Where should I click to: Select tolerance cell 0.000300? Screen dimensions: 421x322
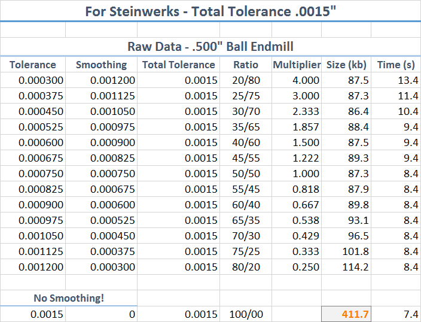click(33, 80)
